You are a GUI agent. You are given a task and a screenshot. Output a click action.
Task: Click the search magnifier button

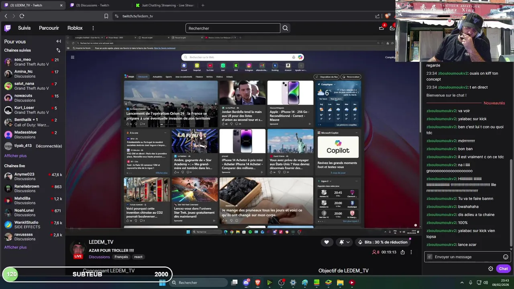point(285,28)
